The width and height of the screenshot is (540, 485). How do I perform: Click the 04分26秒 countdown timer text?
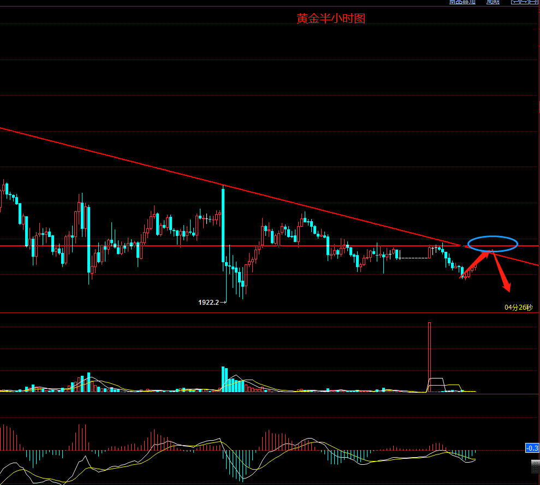518,307
